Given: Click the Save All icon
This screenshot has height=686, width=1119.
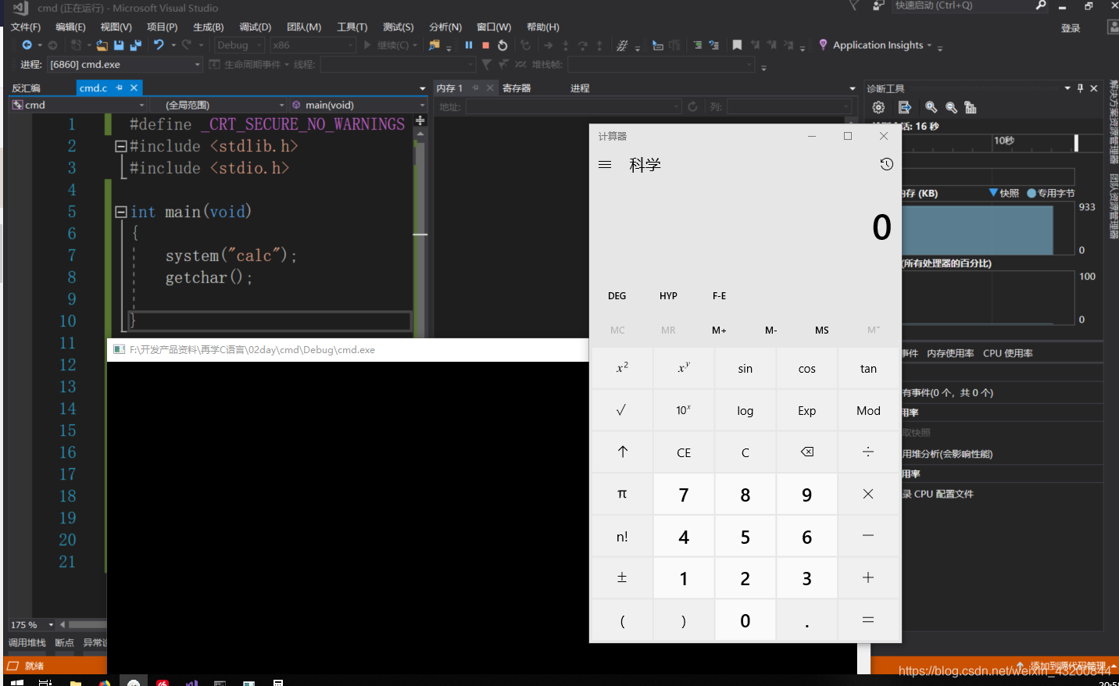Looking at the screenshot, I should click(x=135, y=45).
